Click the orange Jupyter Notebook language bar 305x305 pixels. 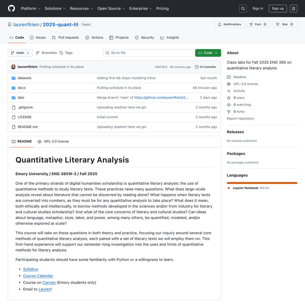(x=262, y=183)
